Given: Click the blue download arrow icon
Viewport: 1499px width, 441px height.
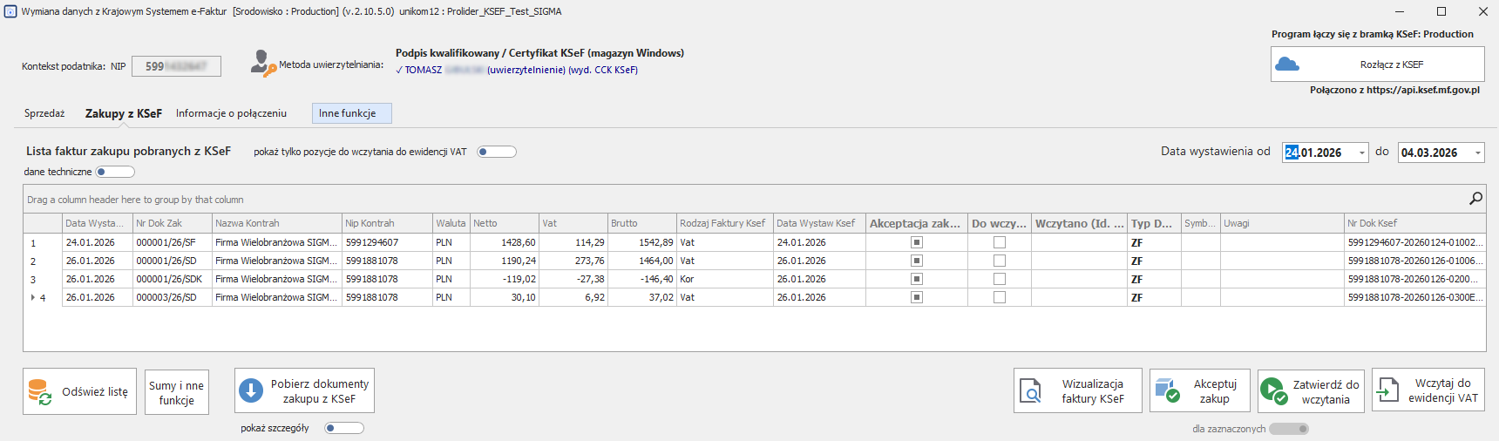Looking at the screenshot, I should pos(251,390).
